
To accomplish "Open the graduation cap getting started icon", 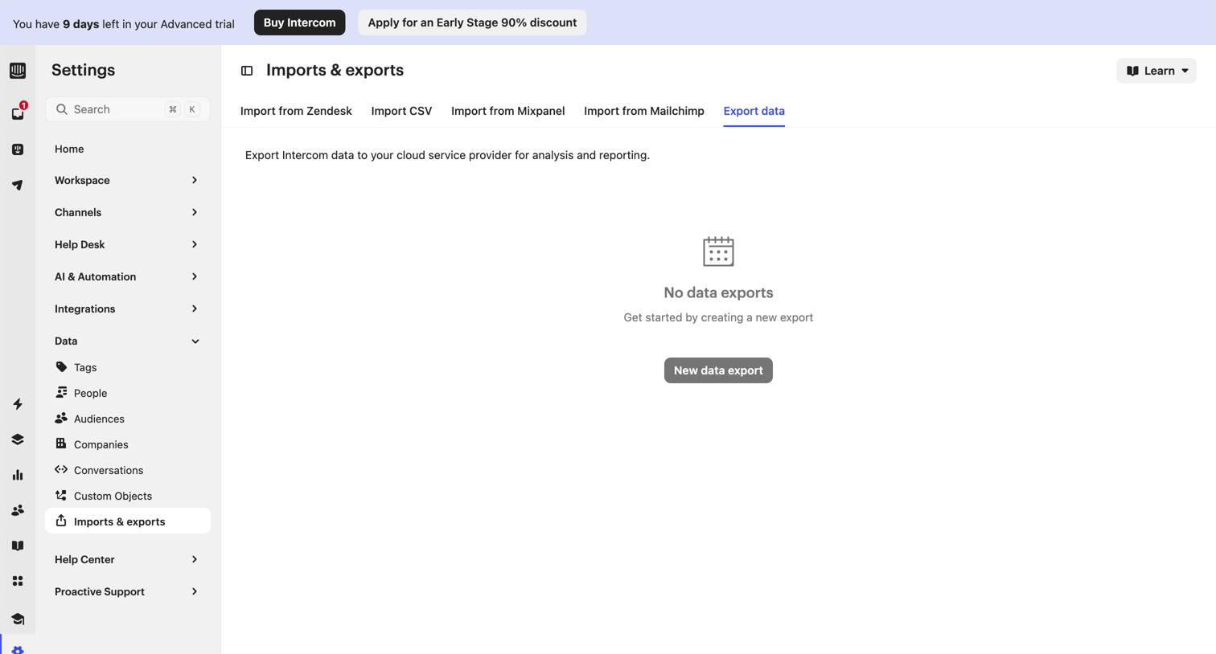I will (x=18, y=619).
